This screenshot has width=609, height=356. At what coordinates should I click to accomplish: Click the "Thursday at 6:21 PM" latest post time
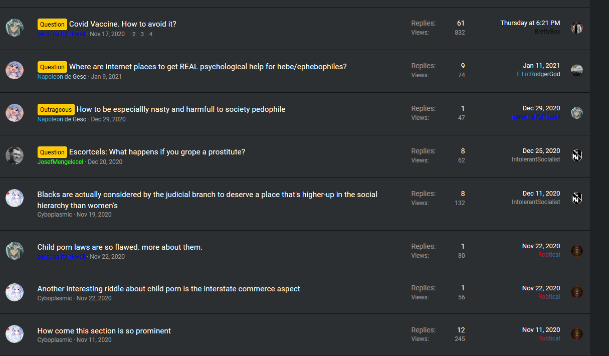tap(530, 23)
